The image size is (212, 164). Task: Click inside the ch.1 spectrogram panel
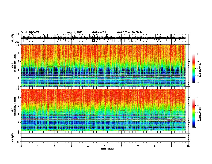tap(103, 65)
